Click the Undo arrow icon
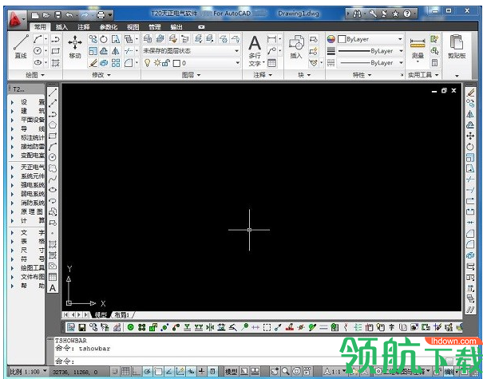This screenshot has height=379, width=483. coord(69,14)
